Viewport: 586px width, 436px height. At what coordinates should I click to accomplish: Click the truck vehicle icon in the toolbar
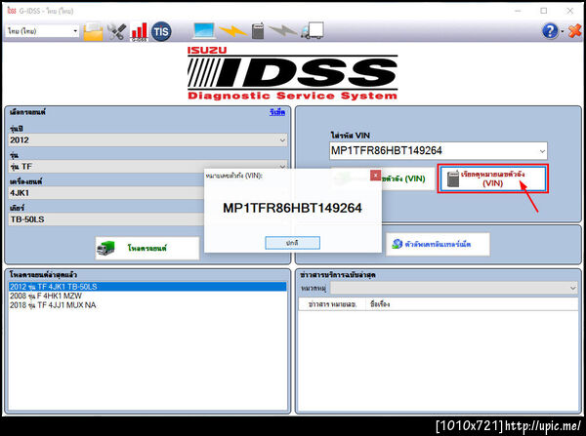[x=313, y=30]
